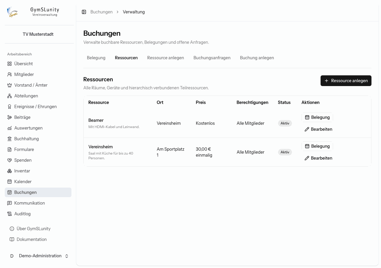Select the Ressourcen tab
Viewport: 381px width, 268px height.
(126, 58)
